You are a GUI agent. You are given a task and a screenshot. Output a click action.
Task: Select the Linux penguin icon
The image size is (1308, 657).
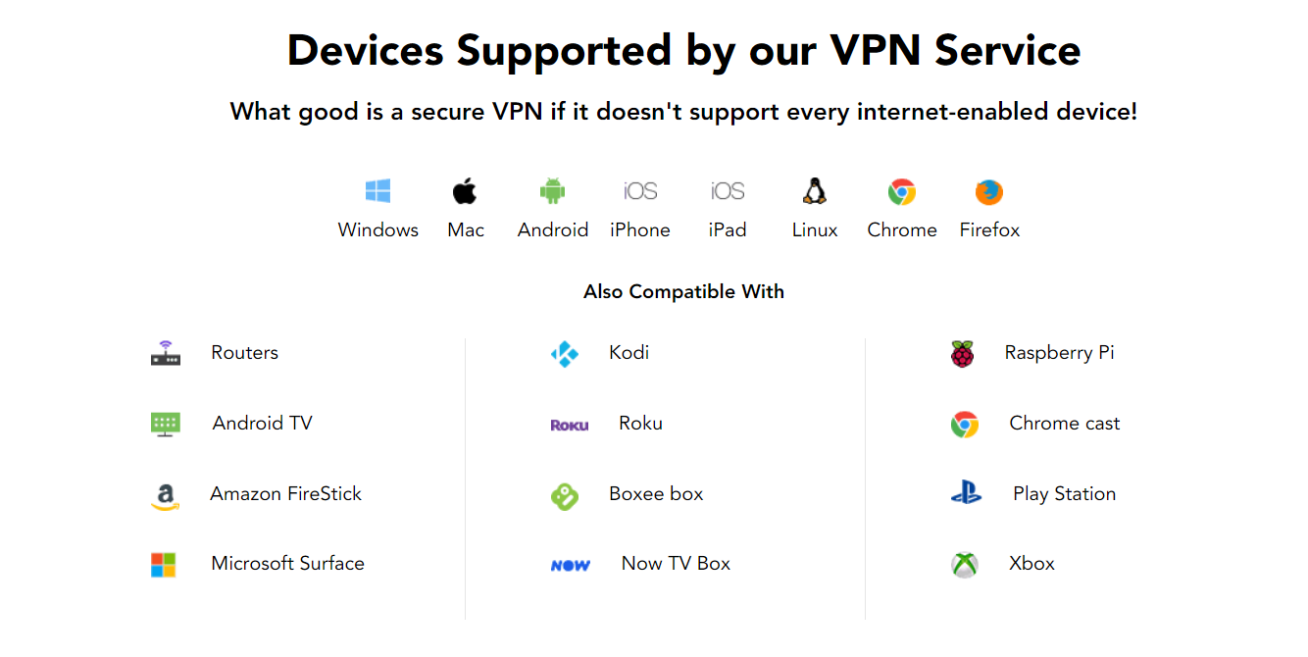(x=814, y=189)
